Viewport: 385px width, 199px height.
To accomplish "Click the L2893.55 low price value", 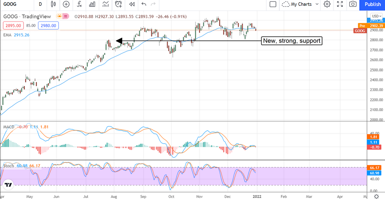I will tap(125, 17).
